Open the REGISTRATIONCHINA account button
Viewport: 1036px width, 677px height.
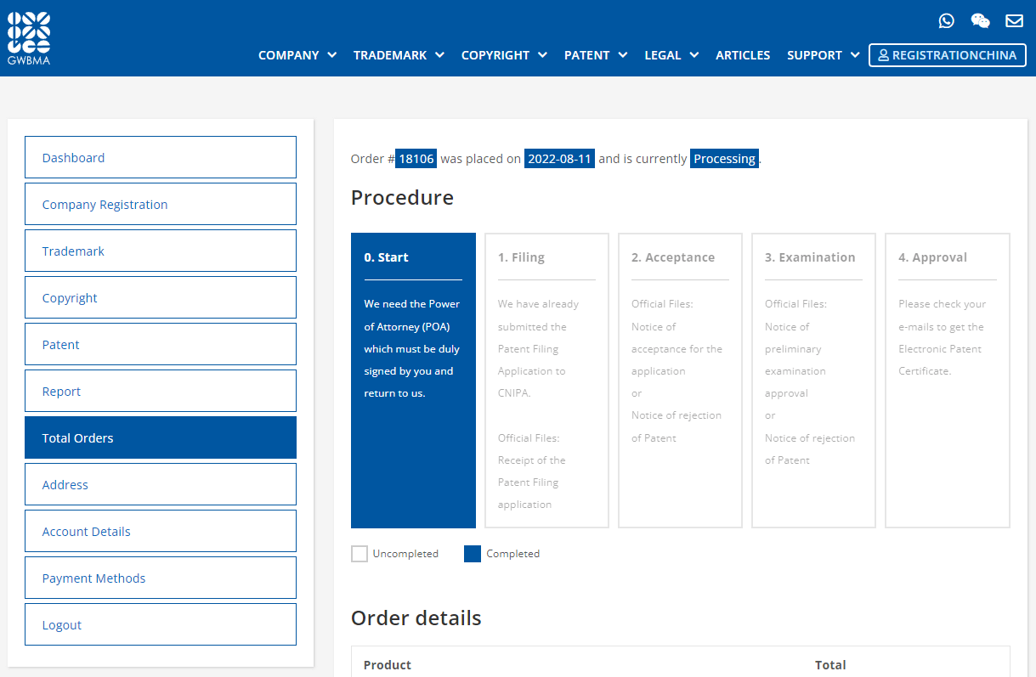(x=948, y=55)
